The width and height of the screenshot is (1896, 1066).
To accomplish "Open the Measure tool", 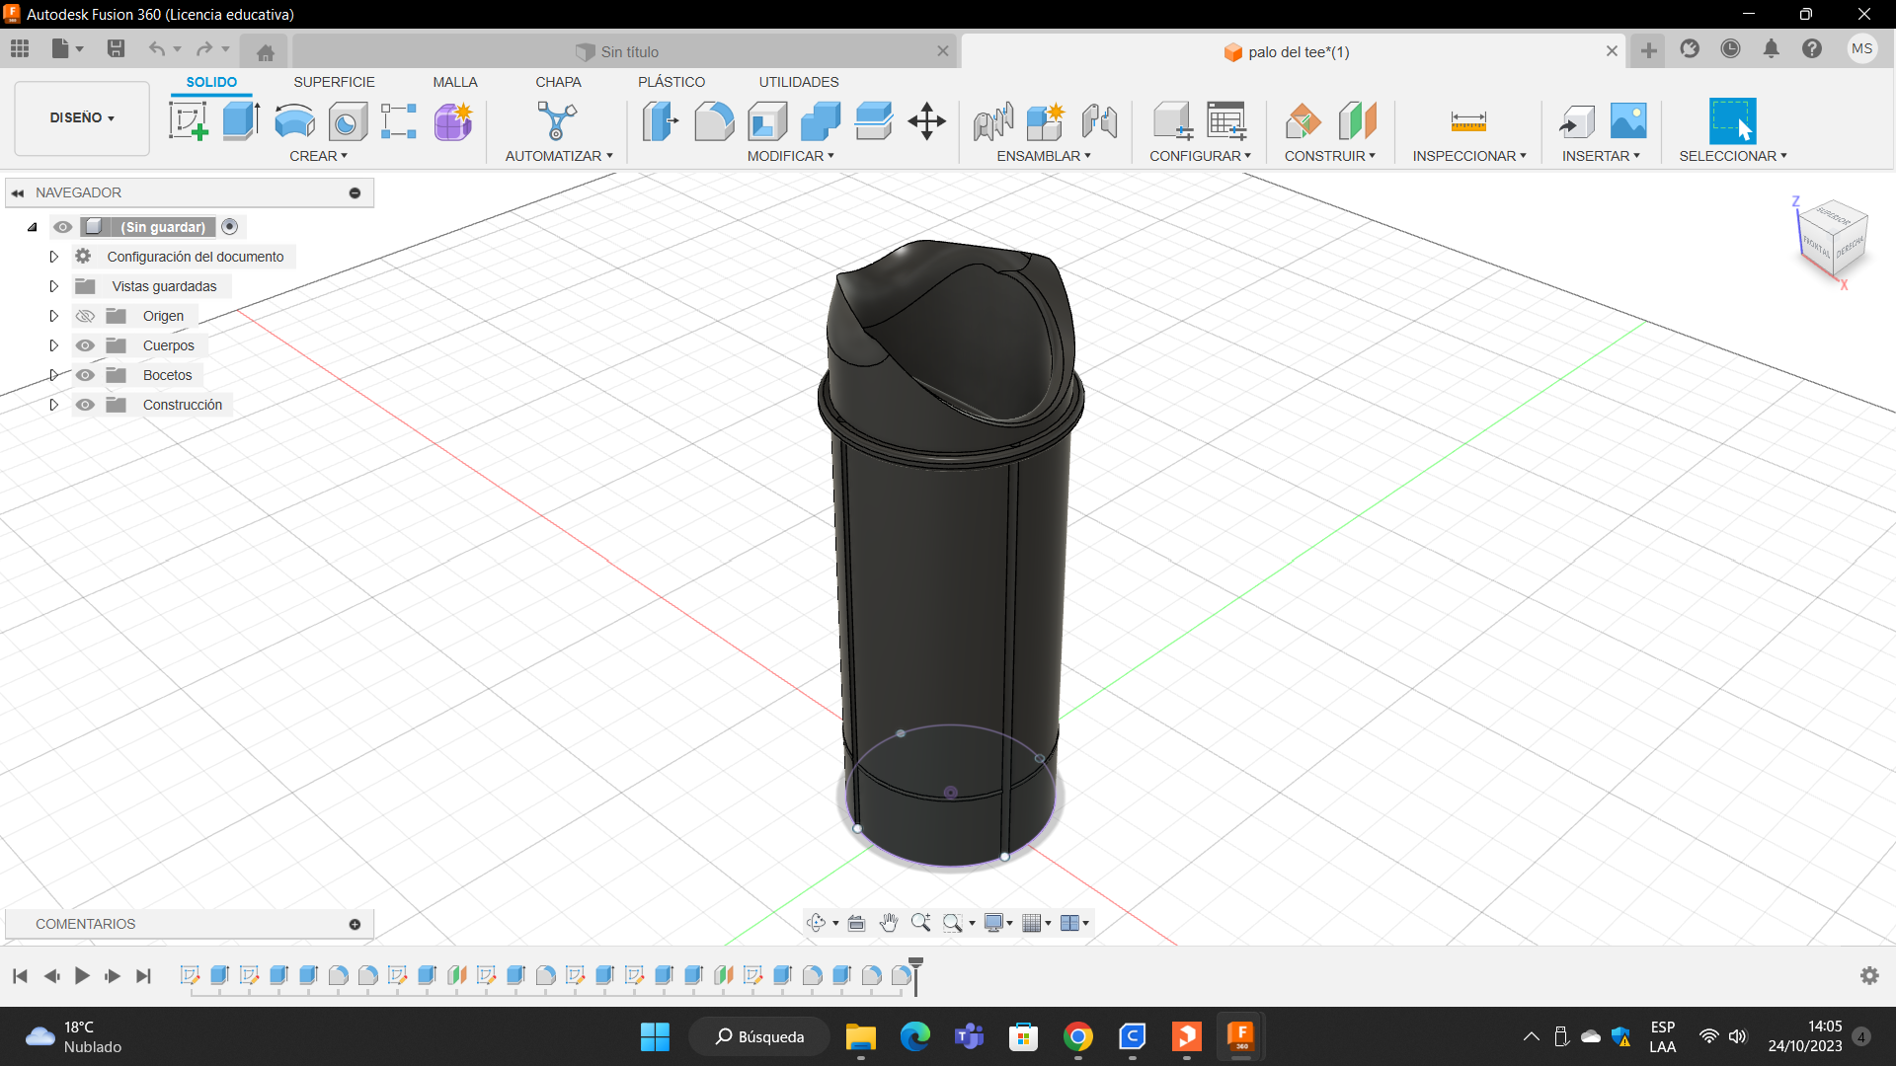I will 1468,121.
